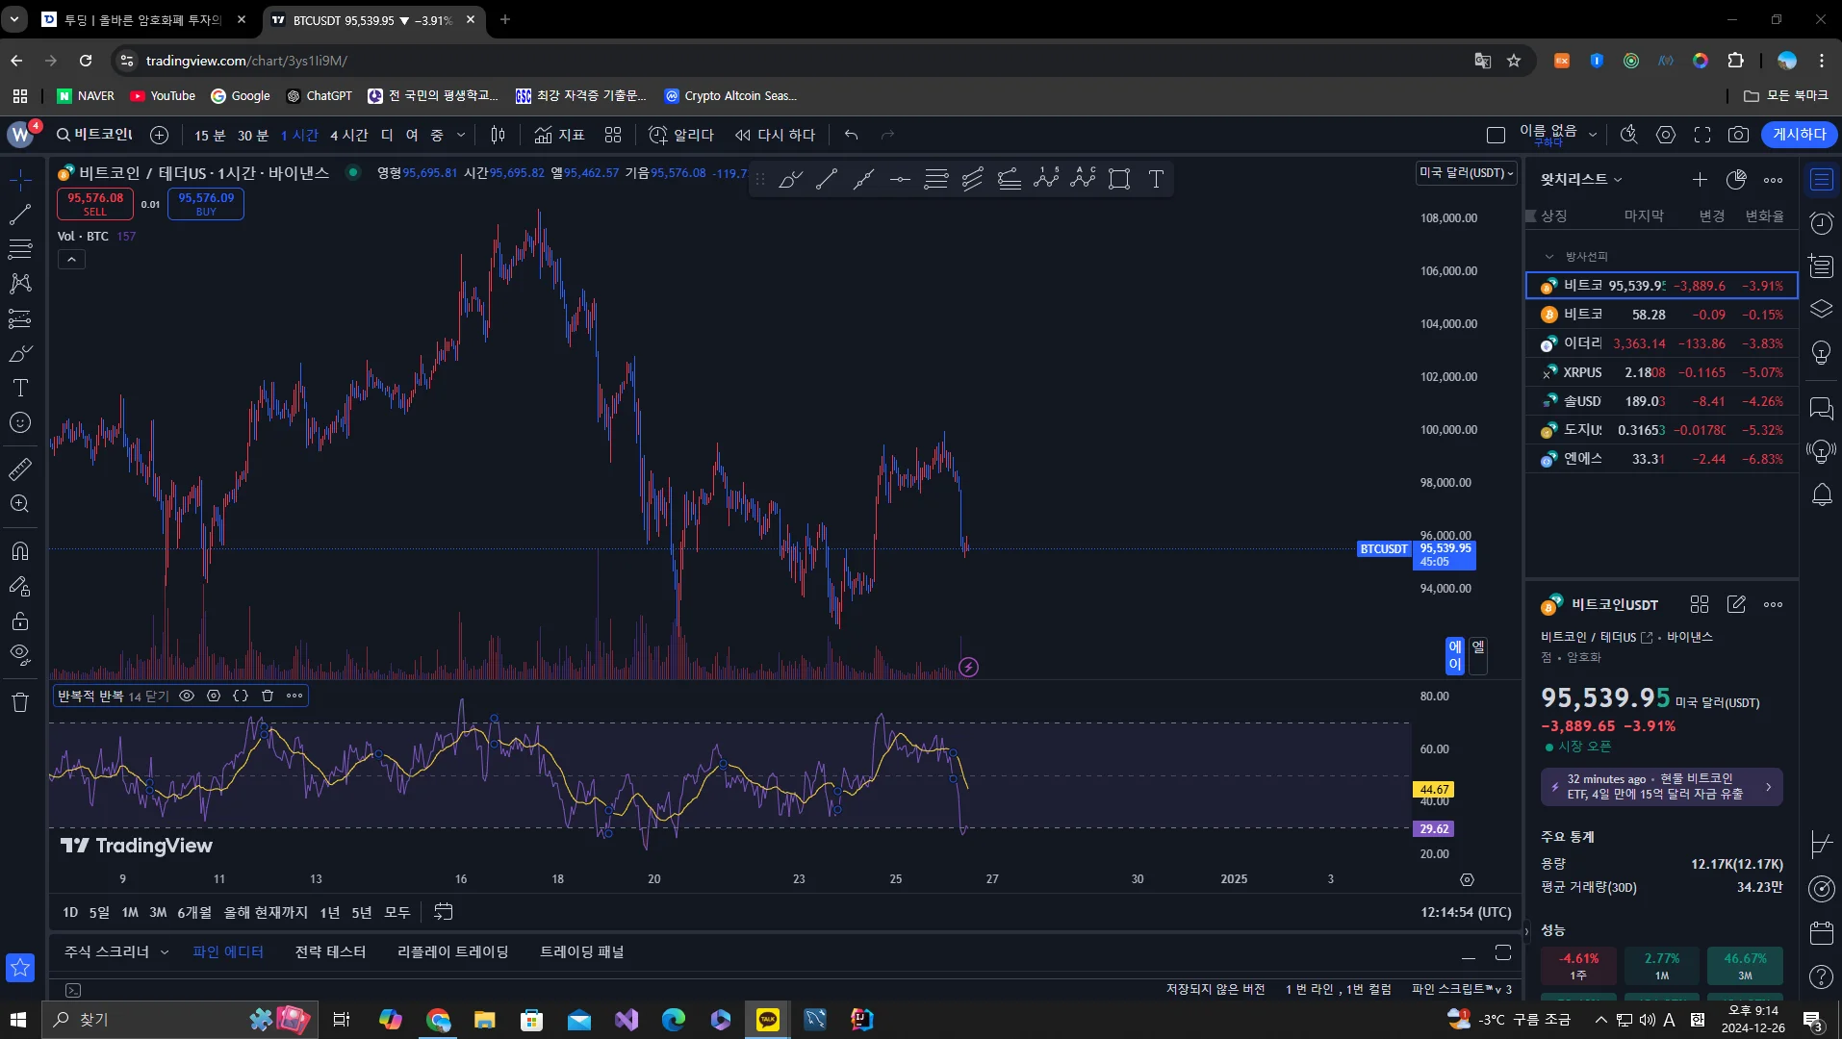
Task: Select the text tool in left sidebar
Action: pos(20,388)
